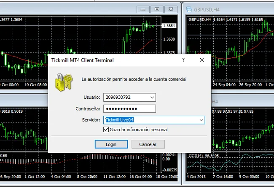Click the -0.00539 indicator scale value
Viewport: 274px width, 187px height.
coord(170,170)
